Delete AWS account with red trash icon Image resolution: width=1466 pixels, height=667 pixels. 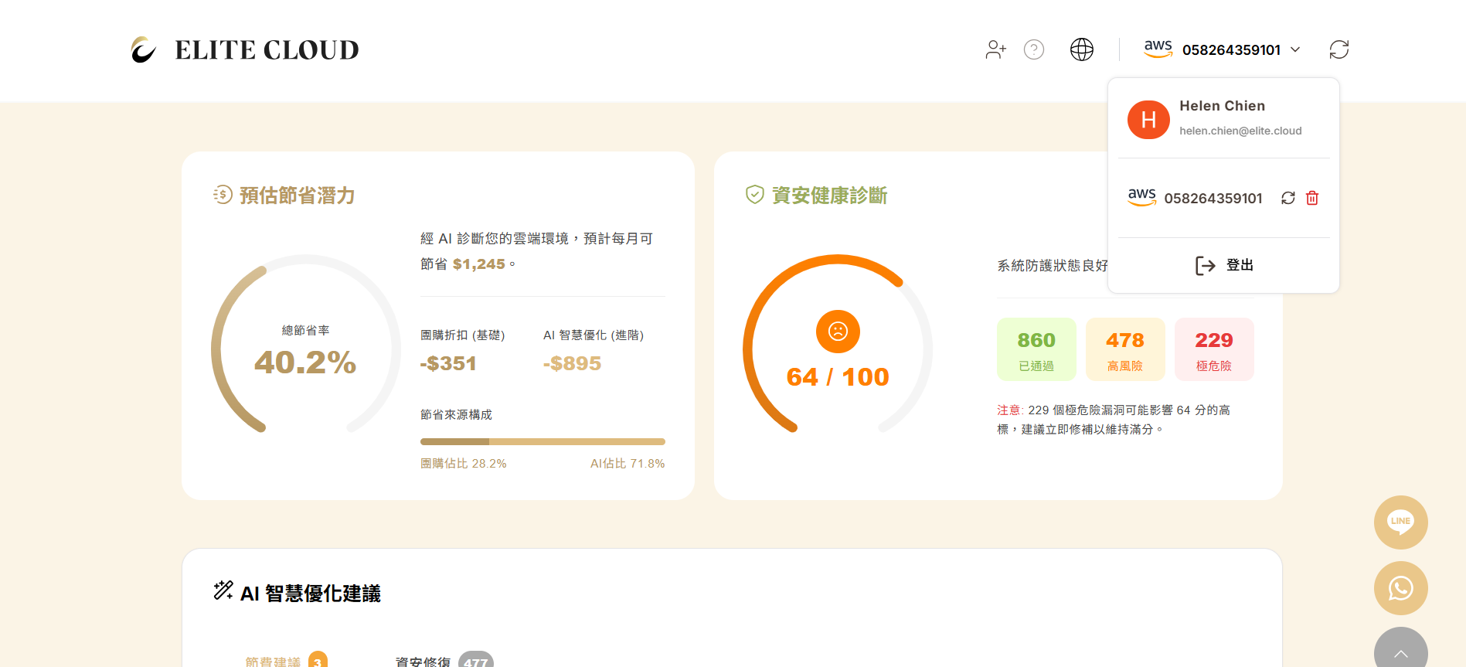(x=1312, y=198)
